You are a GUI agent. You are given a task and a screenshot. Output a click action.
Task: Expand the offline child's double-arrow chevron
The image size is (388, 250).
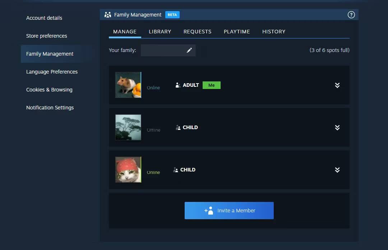(337, 127)
